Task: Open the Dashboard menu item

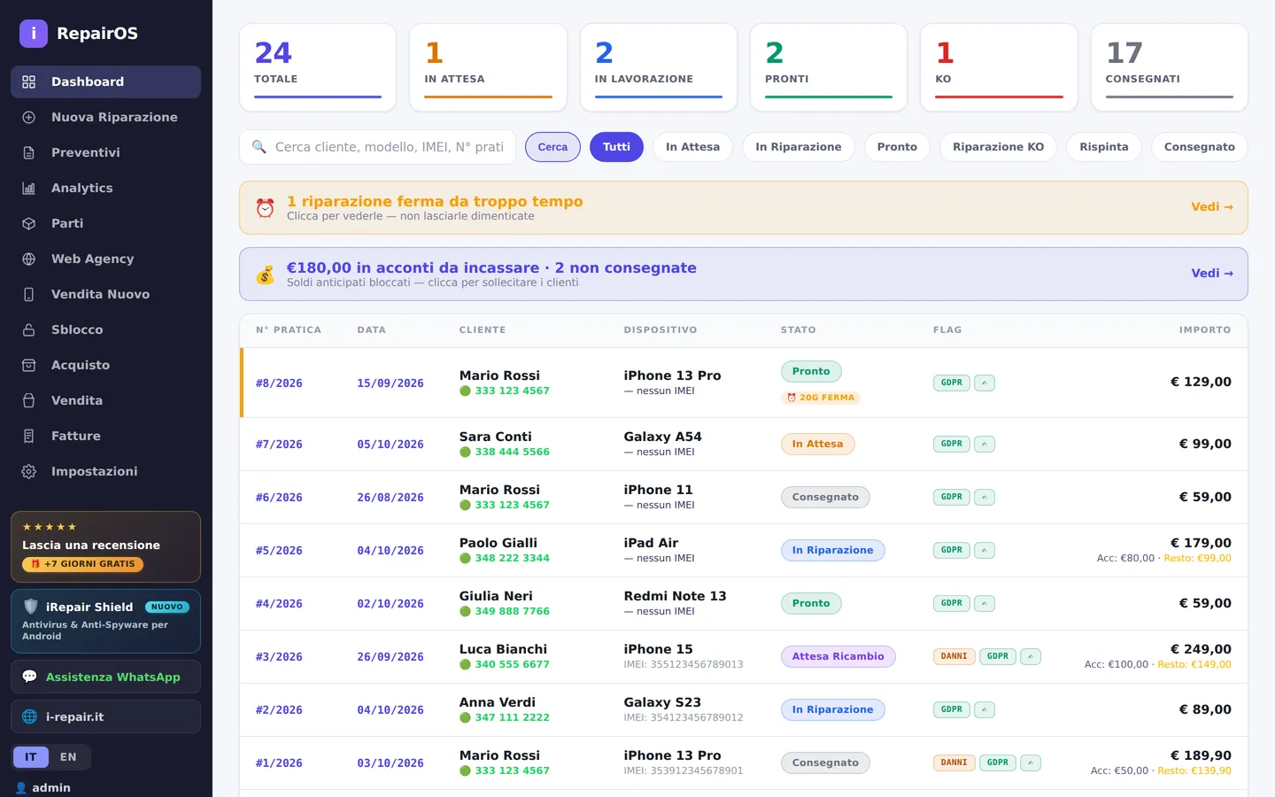Action: [105, 81]
